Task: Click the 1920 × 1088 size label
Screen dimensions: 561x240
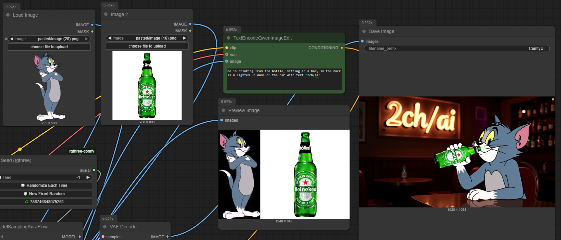Action: (x=457, y=210)
